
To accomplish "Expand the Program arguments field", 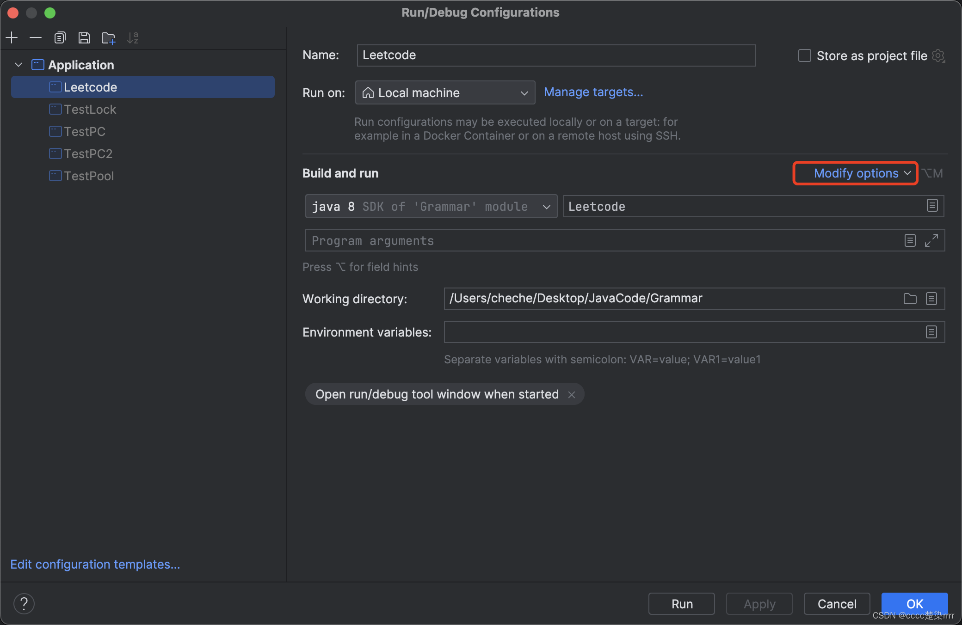I will point(931,240).
